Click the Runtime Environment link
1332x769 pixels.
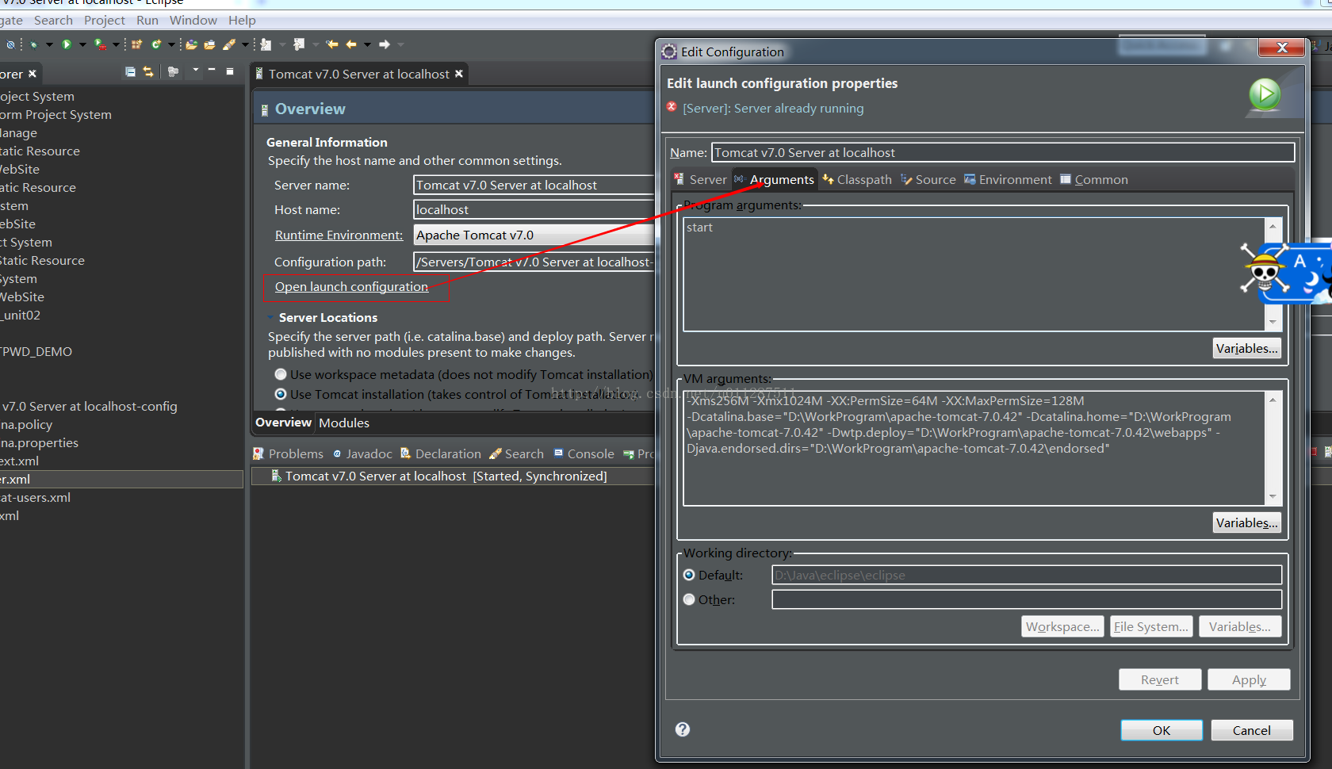(x=339, y=235)
